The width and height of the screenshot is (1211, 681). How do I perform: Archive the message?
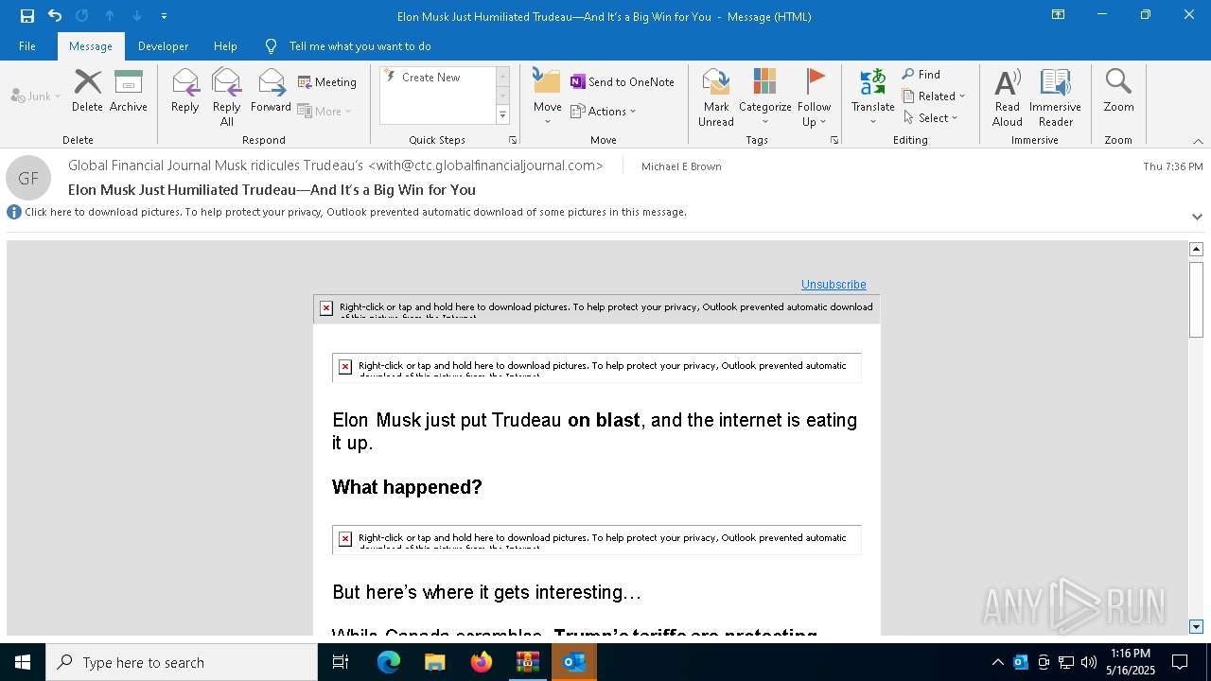[x=129, y=91]
